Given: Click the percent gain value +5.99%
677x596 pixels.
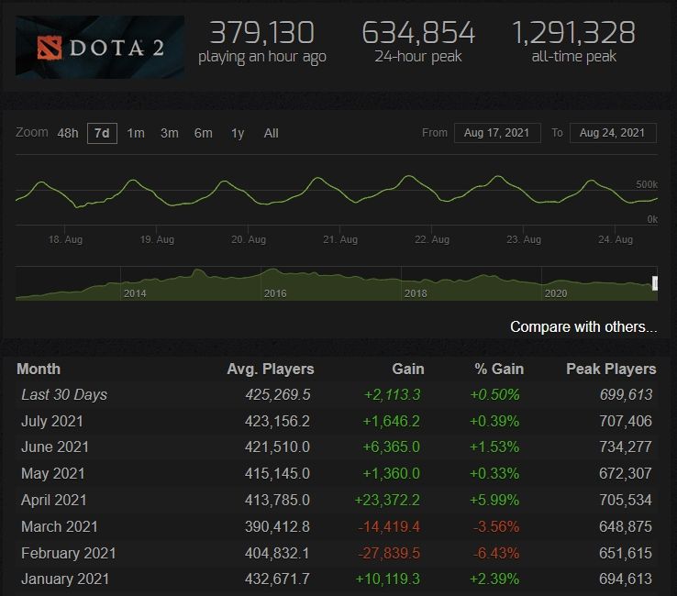Looking at the screenshot, I should pos(494,500).
